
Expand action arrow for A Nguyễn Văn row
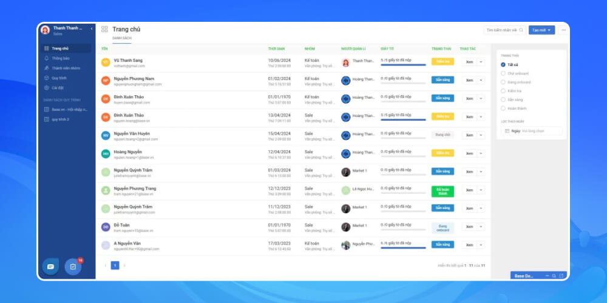[481, 245]
